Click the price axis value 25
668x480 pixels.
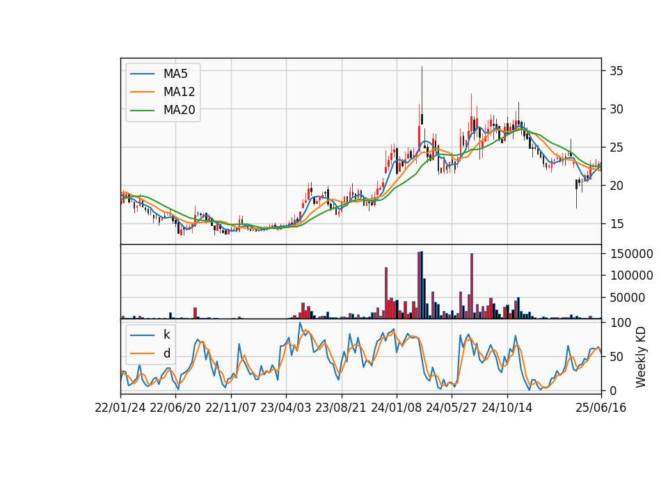pyautogui.click(x=616, y=147)
